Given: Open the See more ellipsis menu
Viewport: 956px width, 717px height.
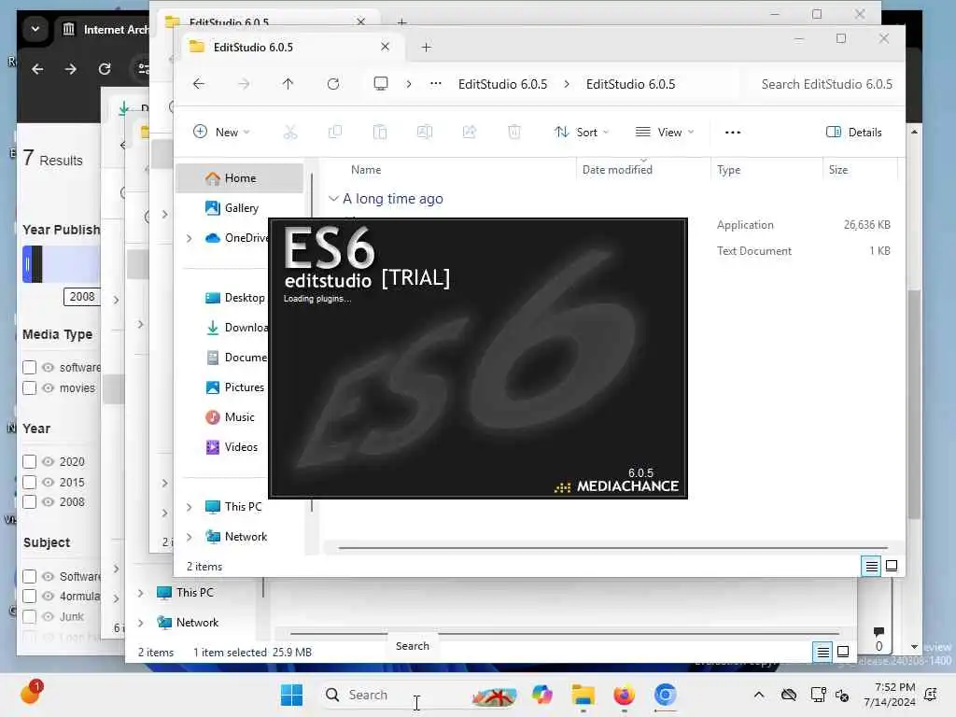Looking at the screenshot, I should tap(733, 133).
